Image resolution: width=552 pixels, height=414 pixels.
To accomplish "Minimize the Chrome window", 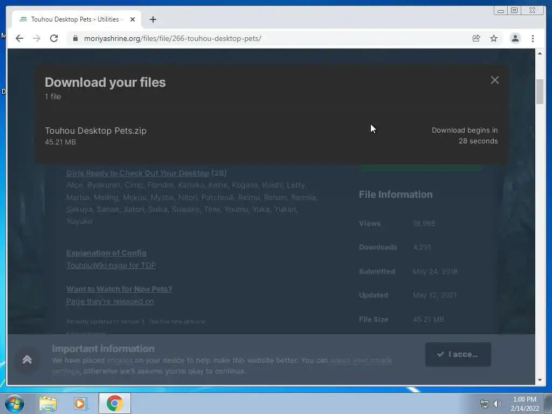I will click(x=501, y=11).
